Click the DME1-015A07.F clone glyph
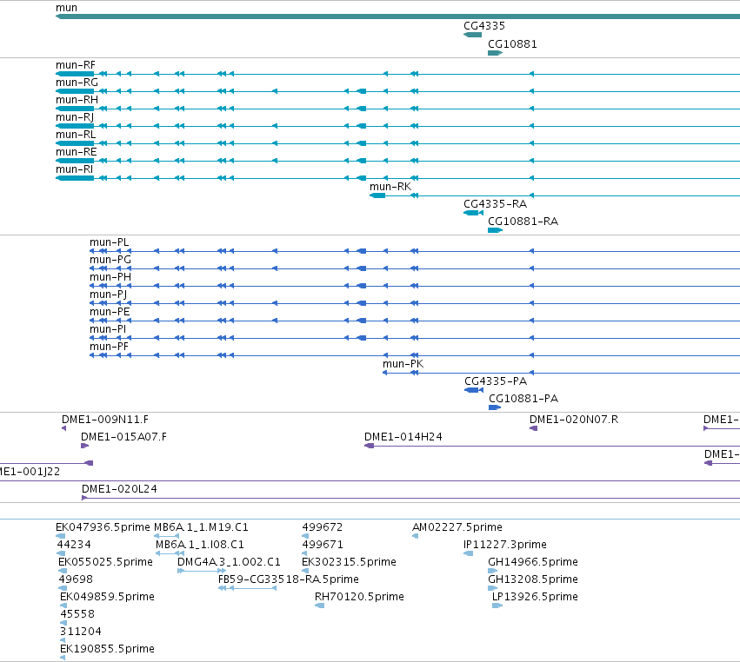 click(85, 446)
